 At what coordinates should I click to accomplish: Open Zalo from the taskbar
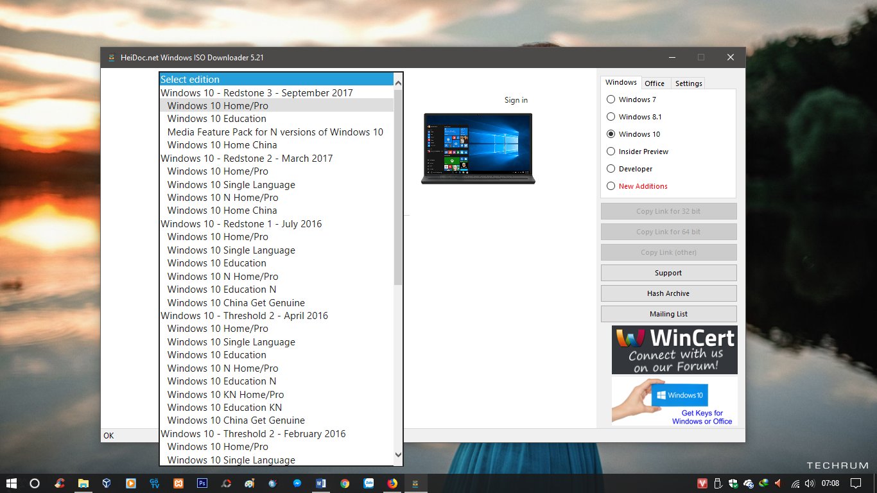(x=369, y=483)
